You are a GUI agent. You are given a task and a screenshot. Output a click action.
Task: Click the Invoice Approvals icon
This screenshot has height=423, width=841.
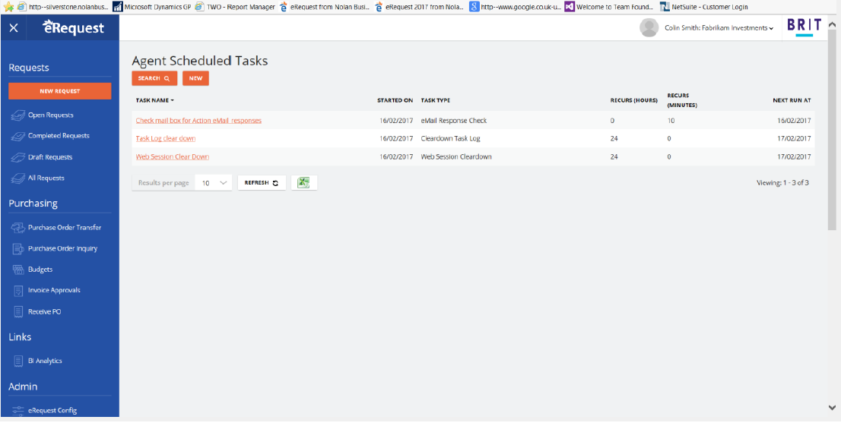18,290
